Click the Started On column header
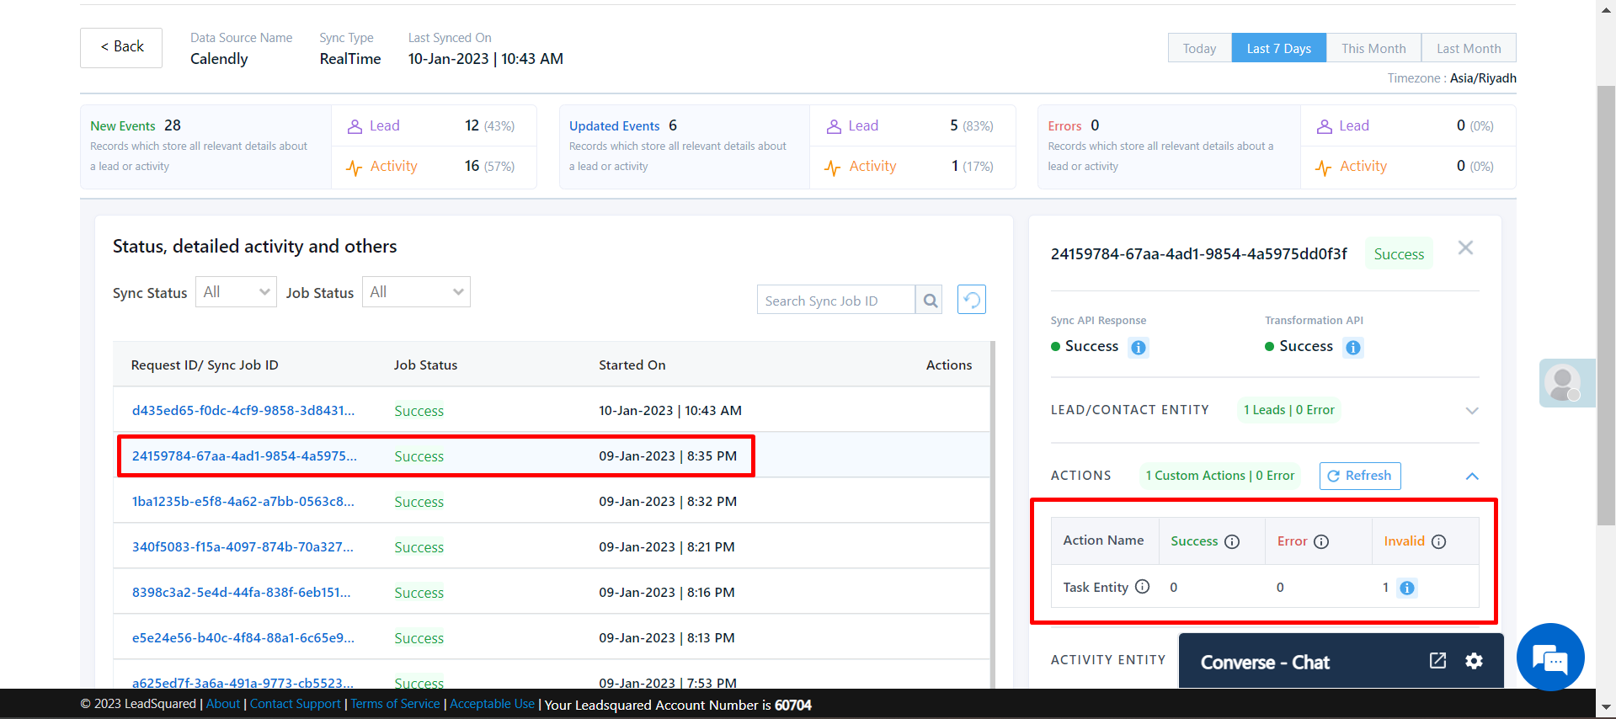Screen dimensions: 1616x719 pyautogui.click(x=632, y=365)
